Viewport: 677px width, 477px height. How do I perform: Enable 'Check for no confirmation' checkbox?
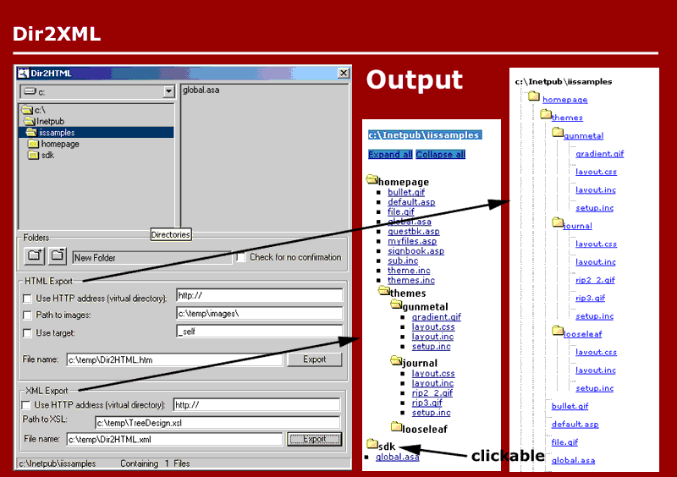click(x=241, y=257)
